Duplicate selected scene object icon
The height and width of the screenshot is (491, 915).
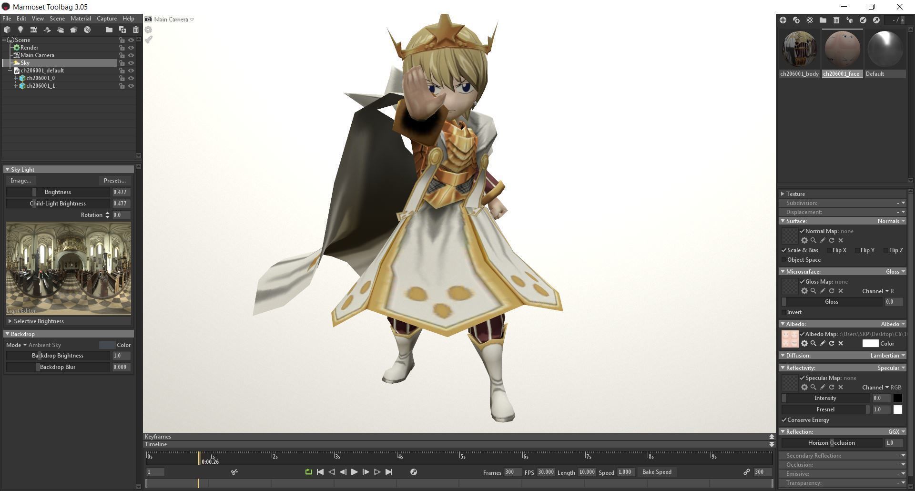(x=122, y=30)
